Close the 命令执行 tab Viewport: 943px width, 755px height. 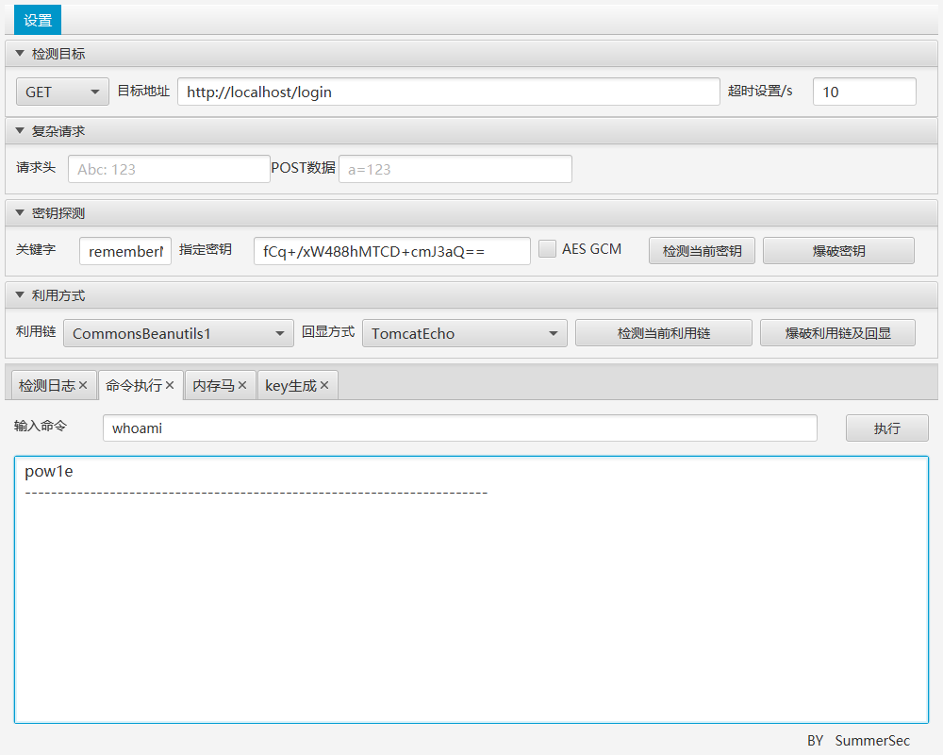click(170, 386)
